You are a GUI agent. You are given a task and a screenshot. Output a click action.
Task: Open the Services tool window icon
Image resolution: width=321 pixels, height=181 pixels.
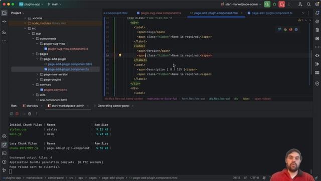4,136
